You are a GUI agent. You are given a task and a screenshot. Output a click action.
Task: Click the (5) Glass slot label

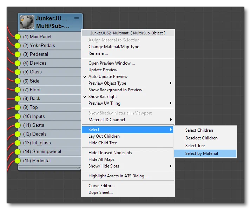click(32, 72)
